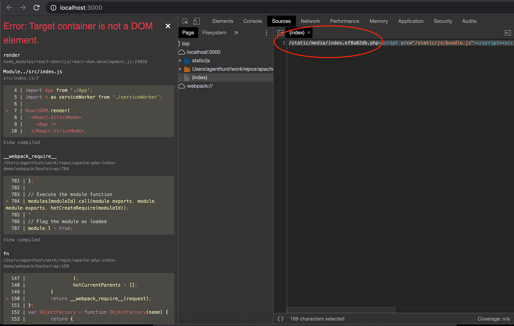
Task: Open the Audits tab
Action: pos(469,21)
